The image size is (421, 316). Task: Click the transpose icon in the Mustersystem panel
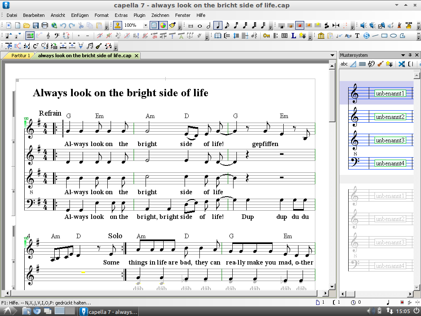pos(389,65)
